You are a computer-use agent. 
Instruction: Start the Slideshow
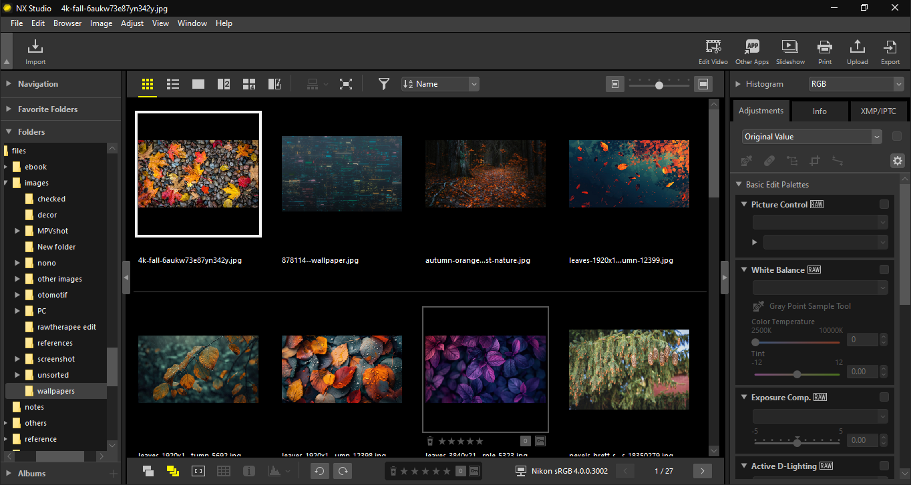pyautogui.click(x=790, y=52)
